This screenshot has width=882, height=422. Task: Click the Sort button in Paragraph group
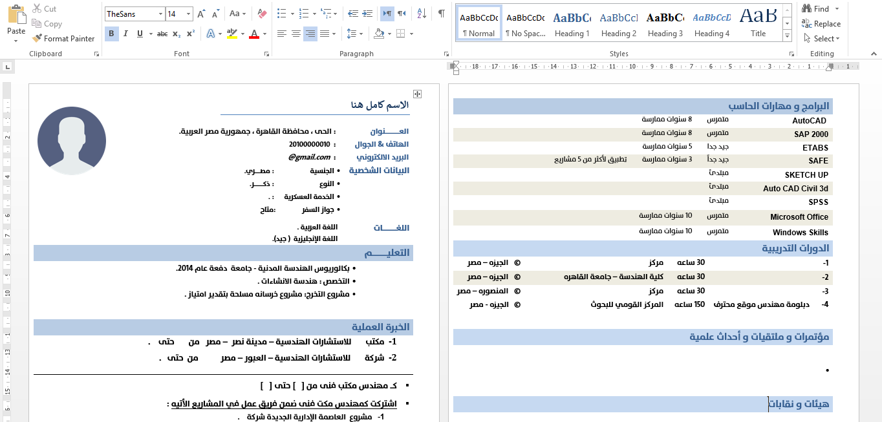[422, 14]
